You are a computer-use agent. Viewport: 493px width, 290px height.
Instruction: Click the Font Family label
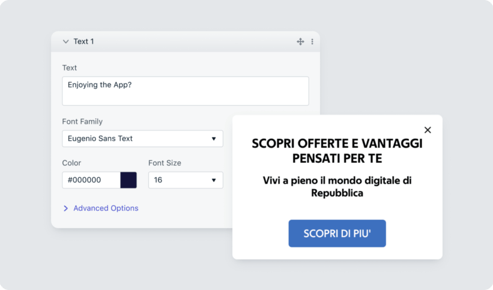pyautogui.click(x=82, y=121)
